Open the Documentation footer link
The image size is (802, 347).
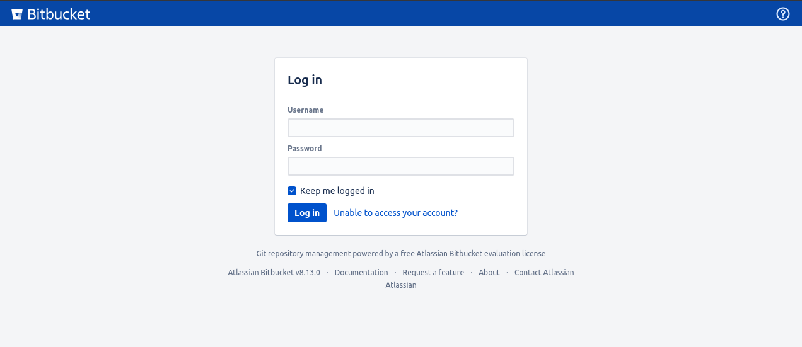(x=361, y=273)
